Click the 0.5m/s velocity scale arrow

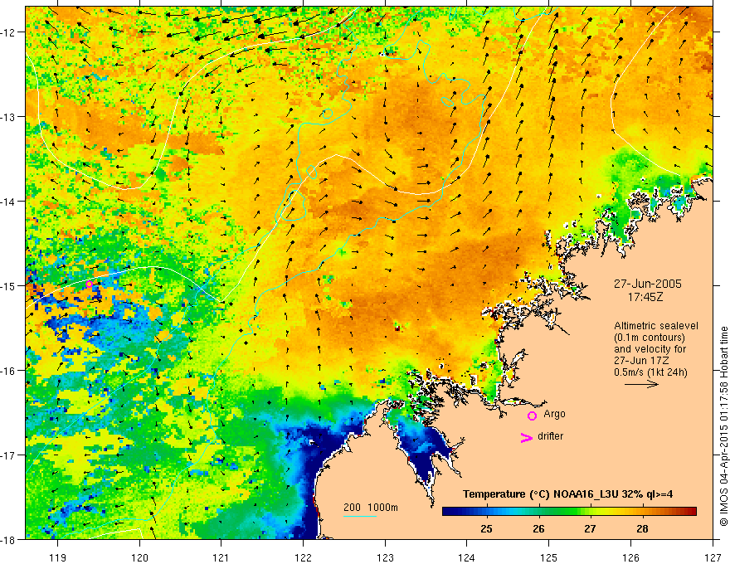click(641, 384)
